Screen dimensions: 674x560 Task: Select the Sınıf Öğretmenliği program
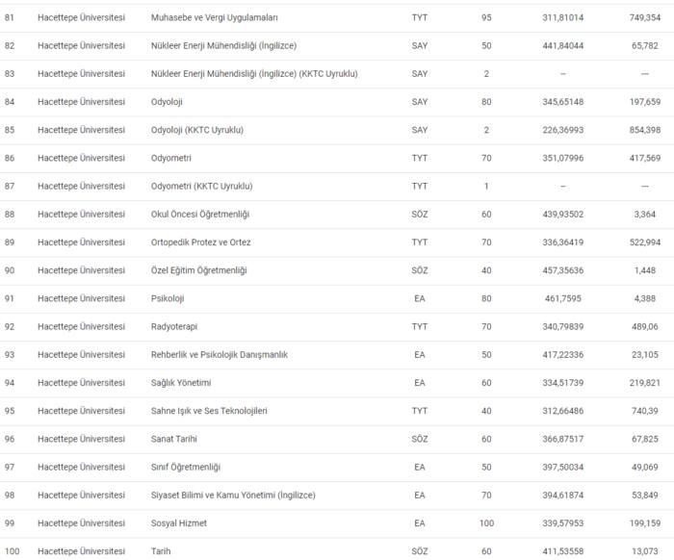tap(186, 467)
